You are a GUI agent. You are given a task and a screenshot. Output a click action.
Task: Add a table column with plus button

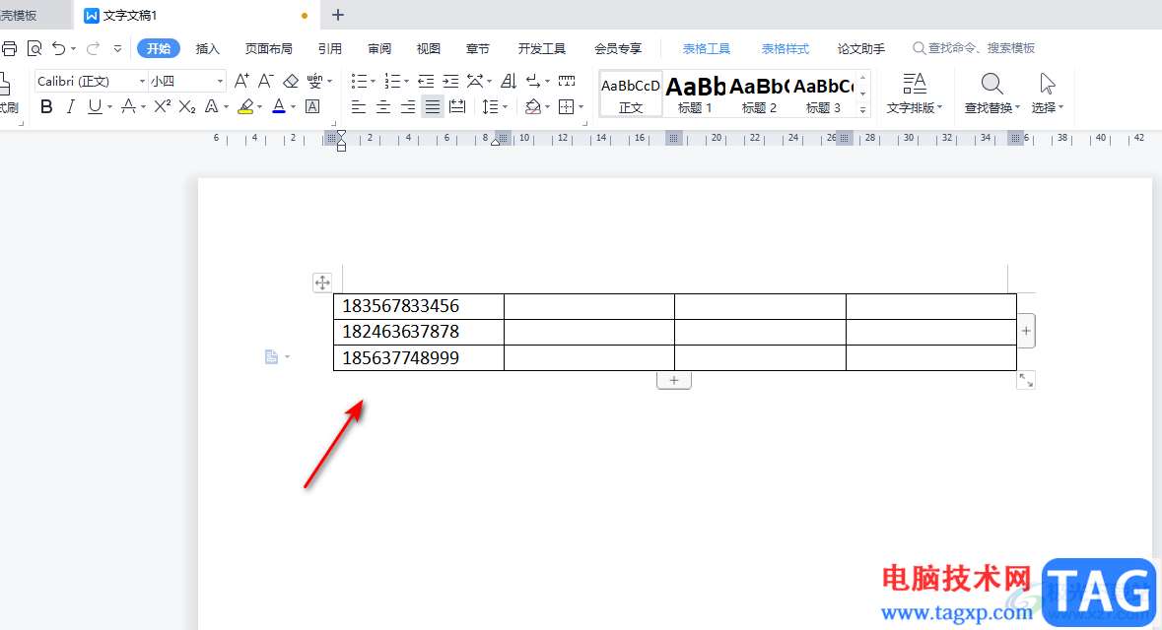click(x=1026, y=331)
